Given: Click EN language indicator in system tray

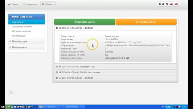Looking at the screenshot, I should click(x=163, y=107).
